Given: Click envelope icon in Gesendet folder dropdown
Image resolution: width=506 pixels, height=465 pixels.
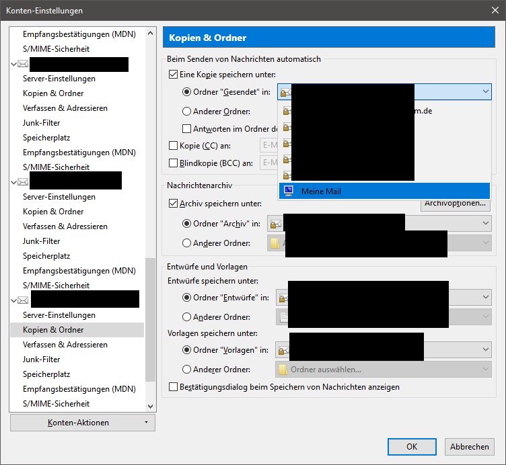Looking at the screenshot, I should click(285, 93).
